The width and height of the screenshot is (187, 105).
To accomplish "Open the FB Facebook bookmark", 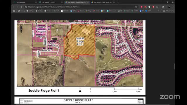I will 142,11.
